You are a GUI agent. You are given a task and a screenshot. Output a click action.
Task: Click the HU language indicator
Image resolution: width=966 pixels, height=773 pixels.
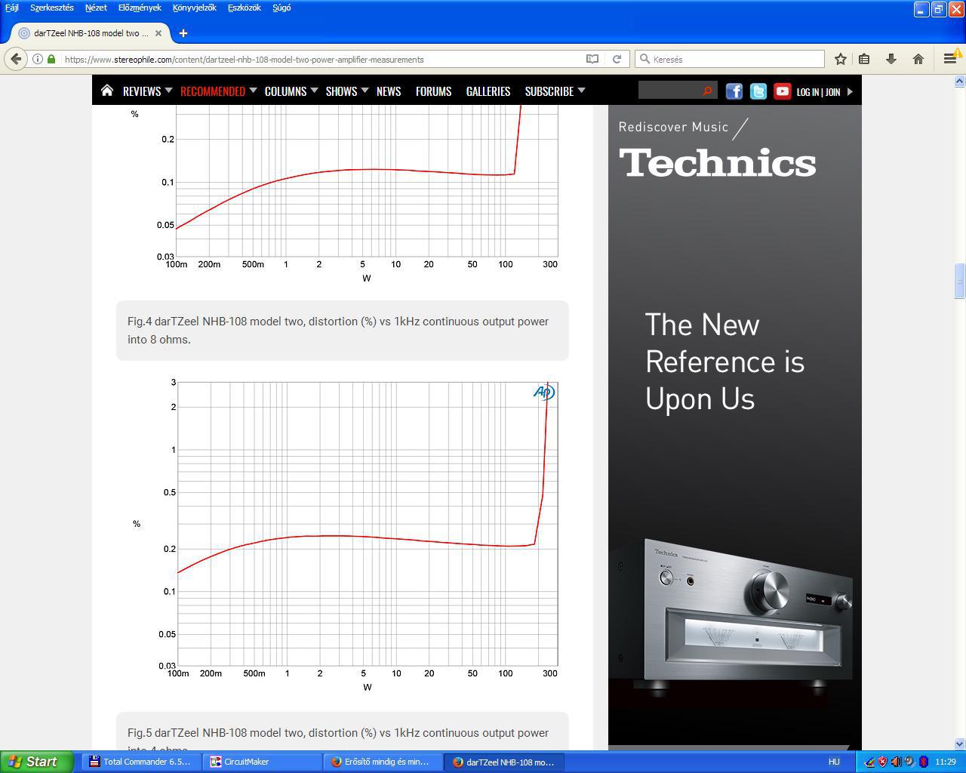pyautogui.click(x=834, y=762)
